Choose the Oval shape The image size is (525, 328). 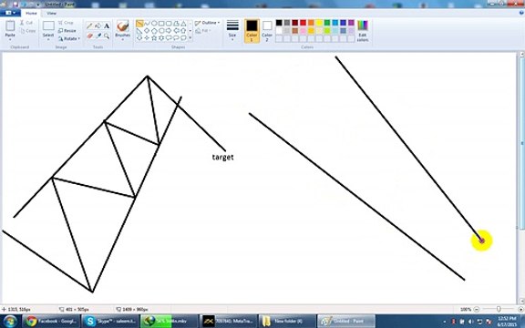pyautogui.click(x=154, y=24)
